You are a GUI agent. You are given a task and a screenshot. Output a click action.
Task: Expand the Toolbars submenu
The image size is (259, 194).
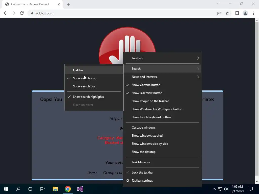[162, 58]
